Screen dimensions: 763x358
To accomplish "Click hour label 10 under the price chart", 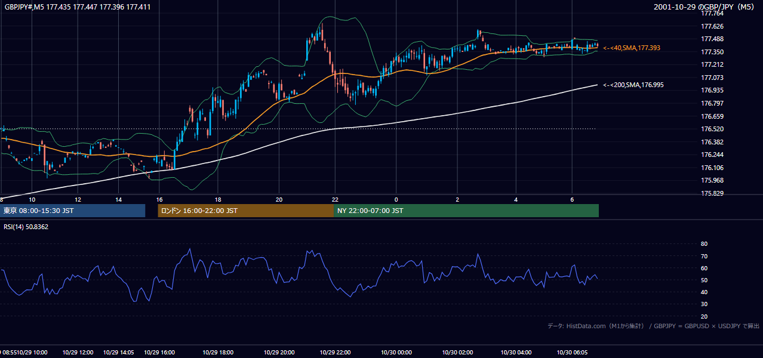I will click(32, 199).
